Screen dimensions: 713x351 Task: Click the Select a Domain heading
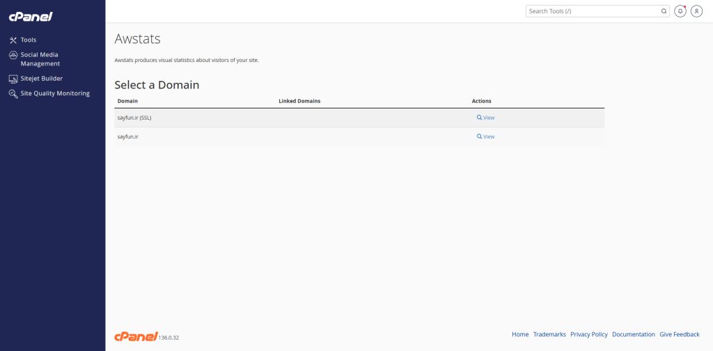coord(157,85)
